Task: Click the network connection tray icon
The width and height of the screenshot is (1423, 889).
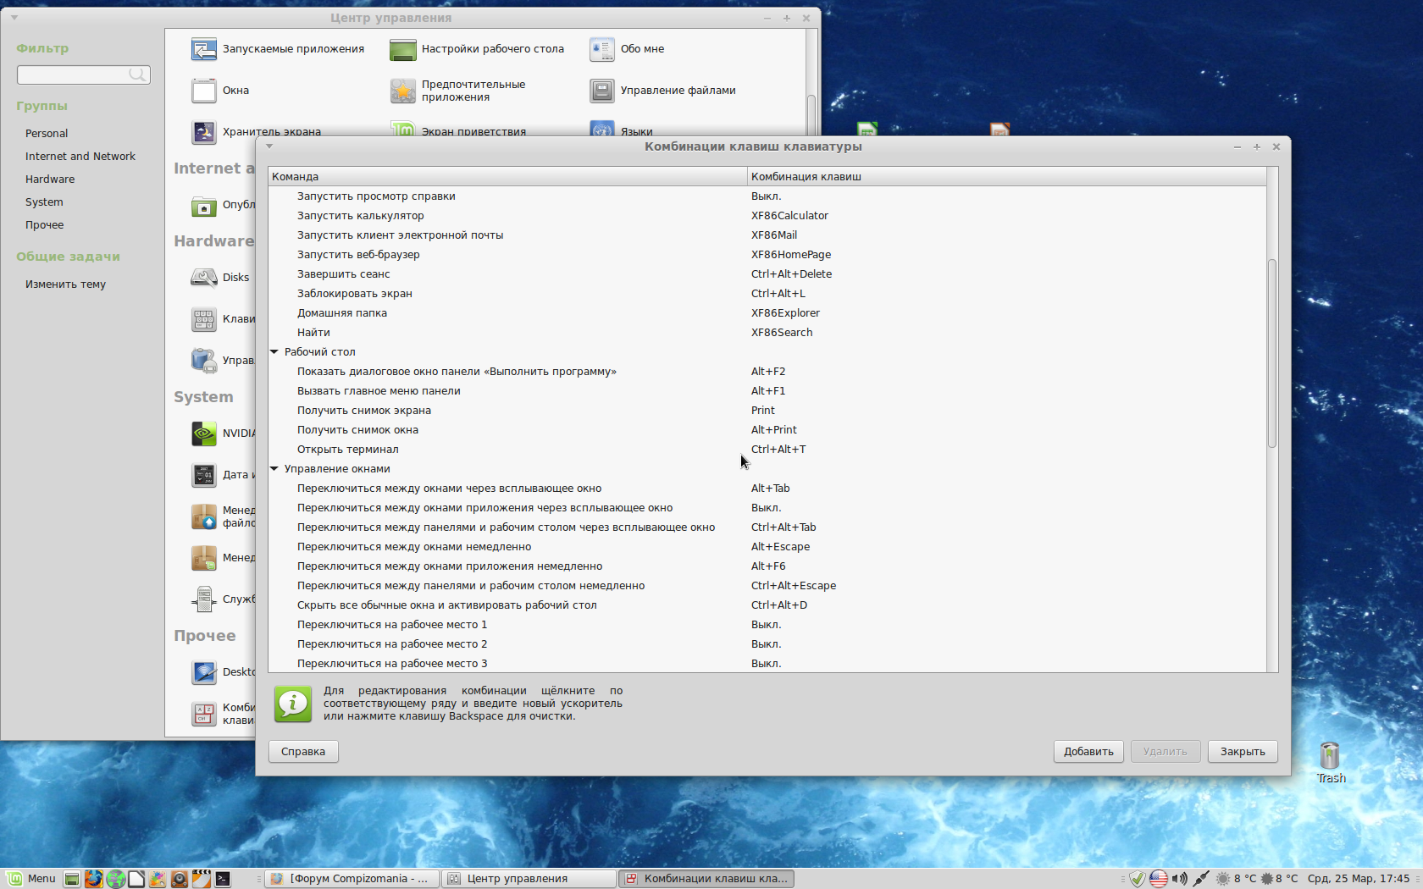Action: [1200, 879]
